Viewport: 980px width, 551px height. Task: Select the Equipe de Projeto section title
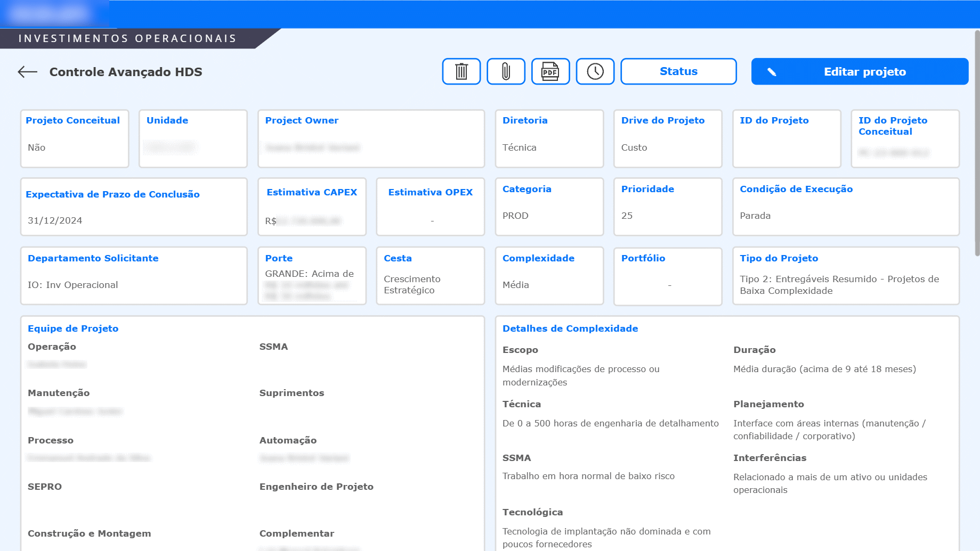pyautogui.click(x=72, y=328)
